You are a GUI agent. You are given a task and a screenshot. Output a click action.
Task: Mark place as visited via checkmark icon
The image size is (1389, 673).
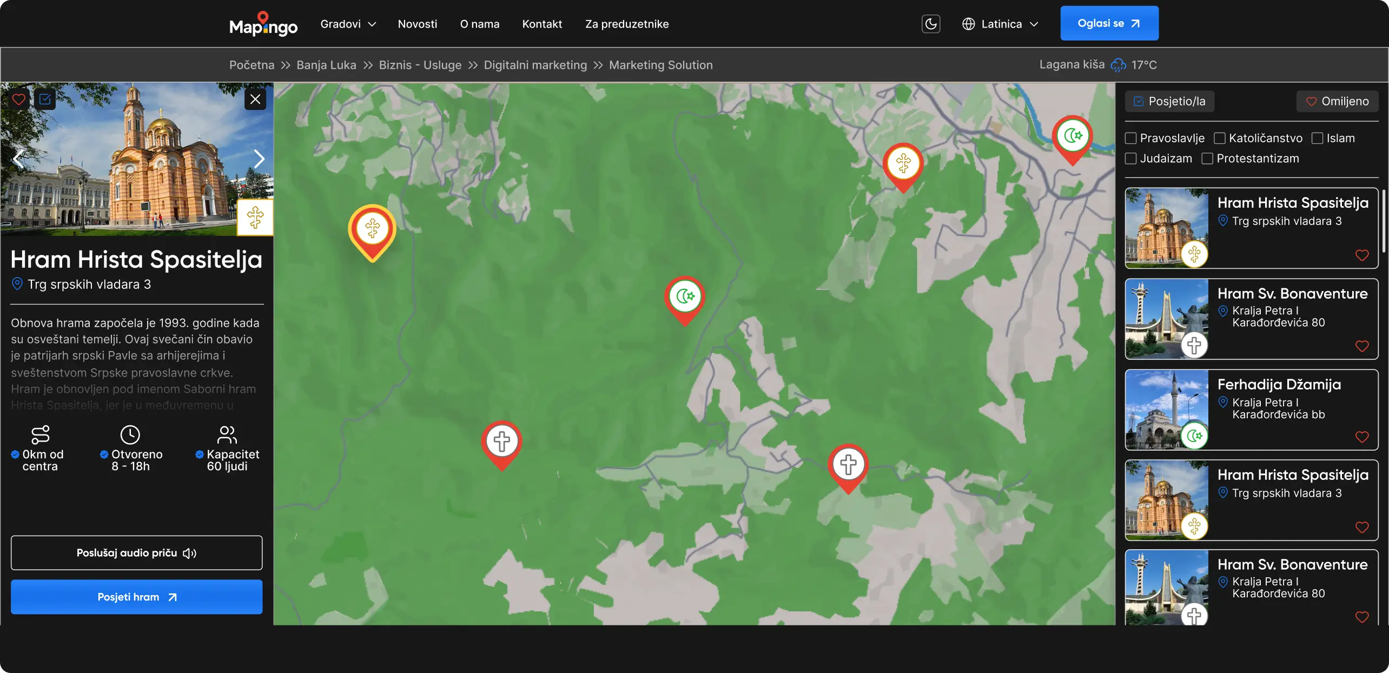click(45, 99)
